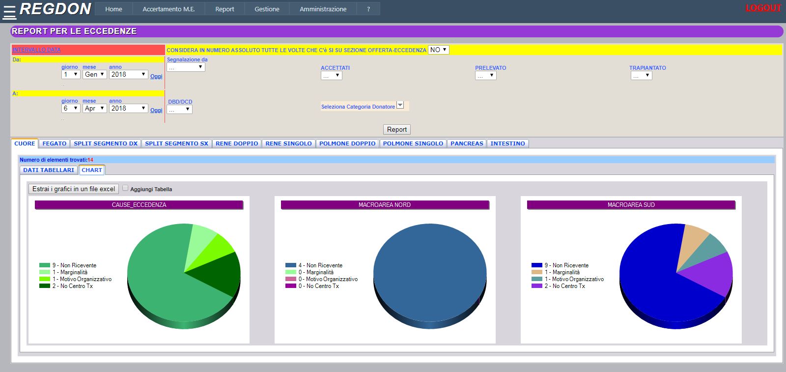Enable the Aggiungi Tabella checkbox
The width and height of the screenshot is (786, 372).
(x=125, y=188)
